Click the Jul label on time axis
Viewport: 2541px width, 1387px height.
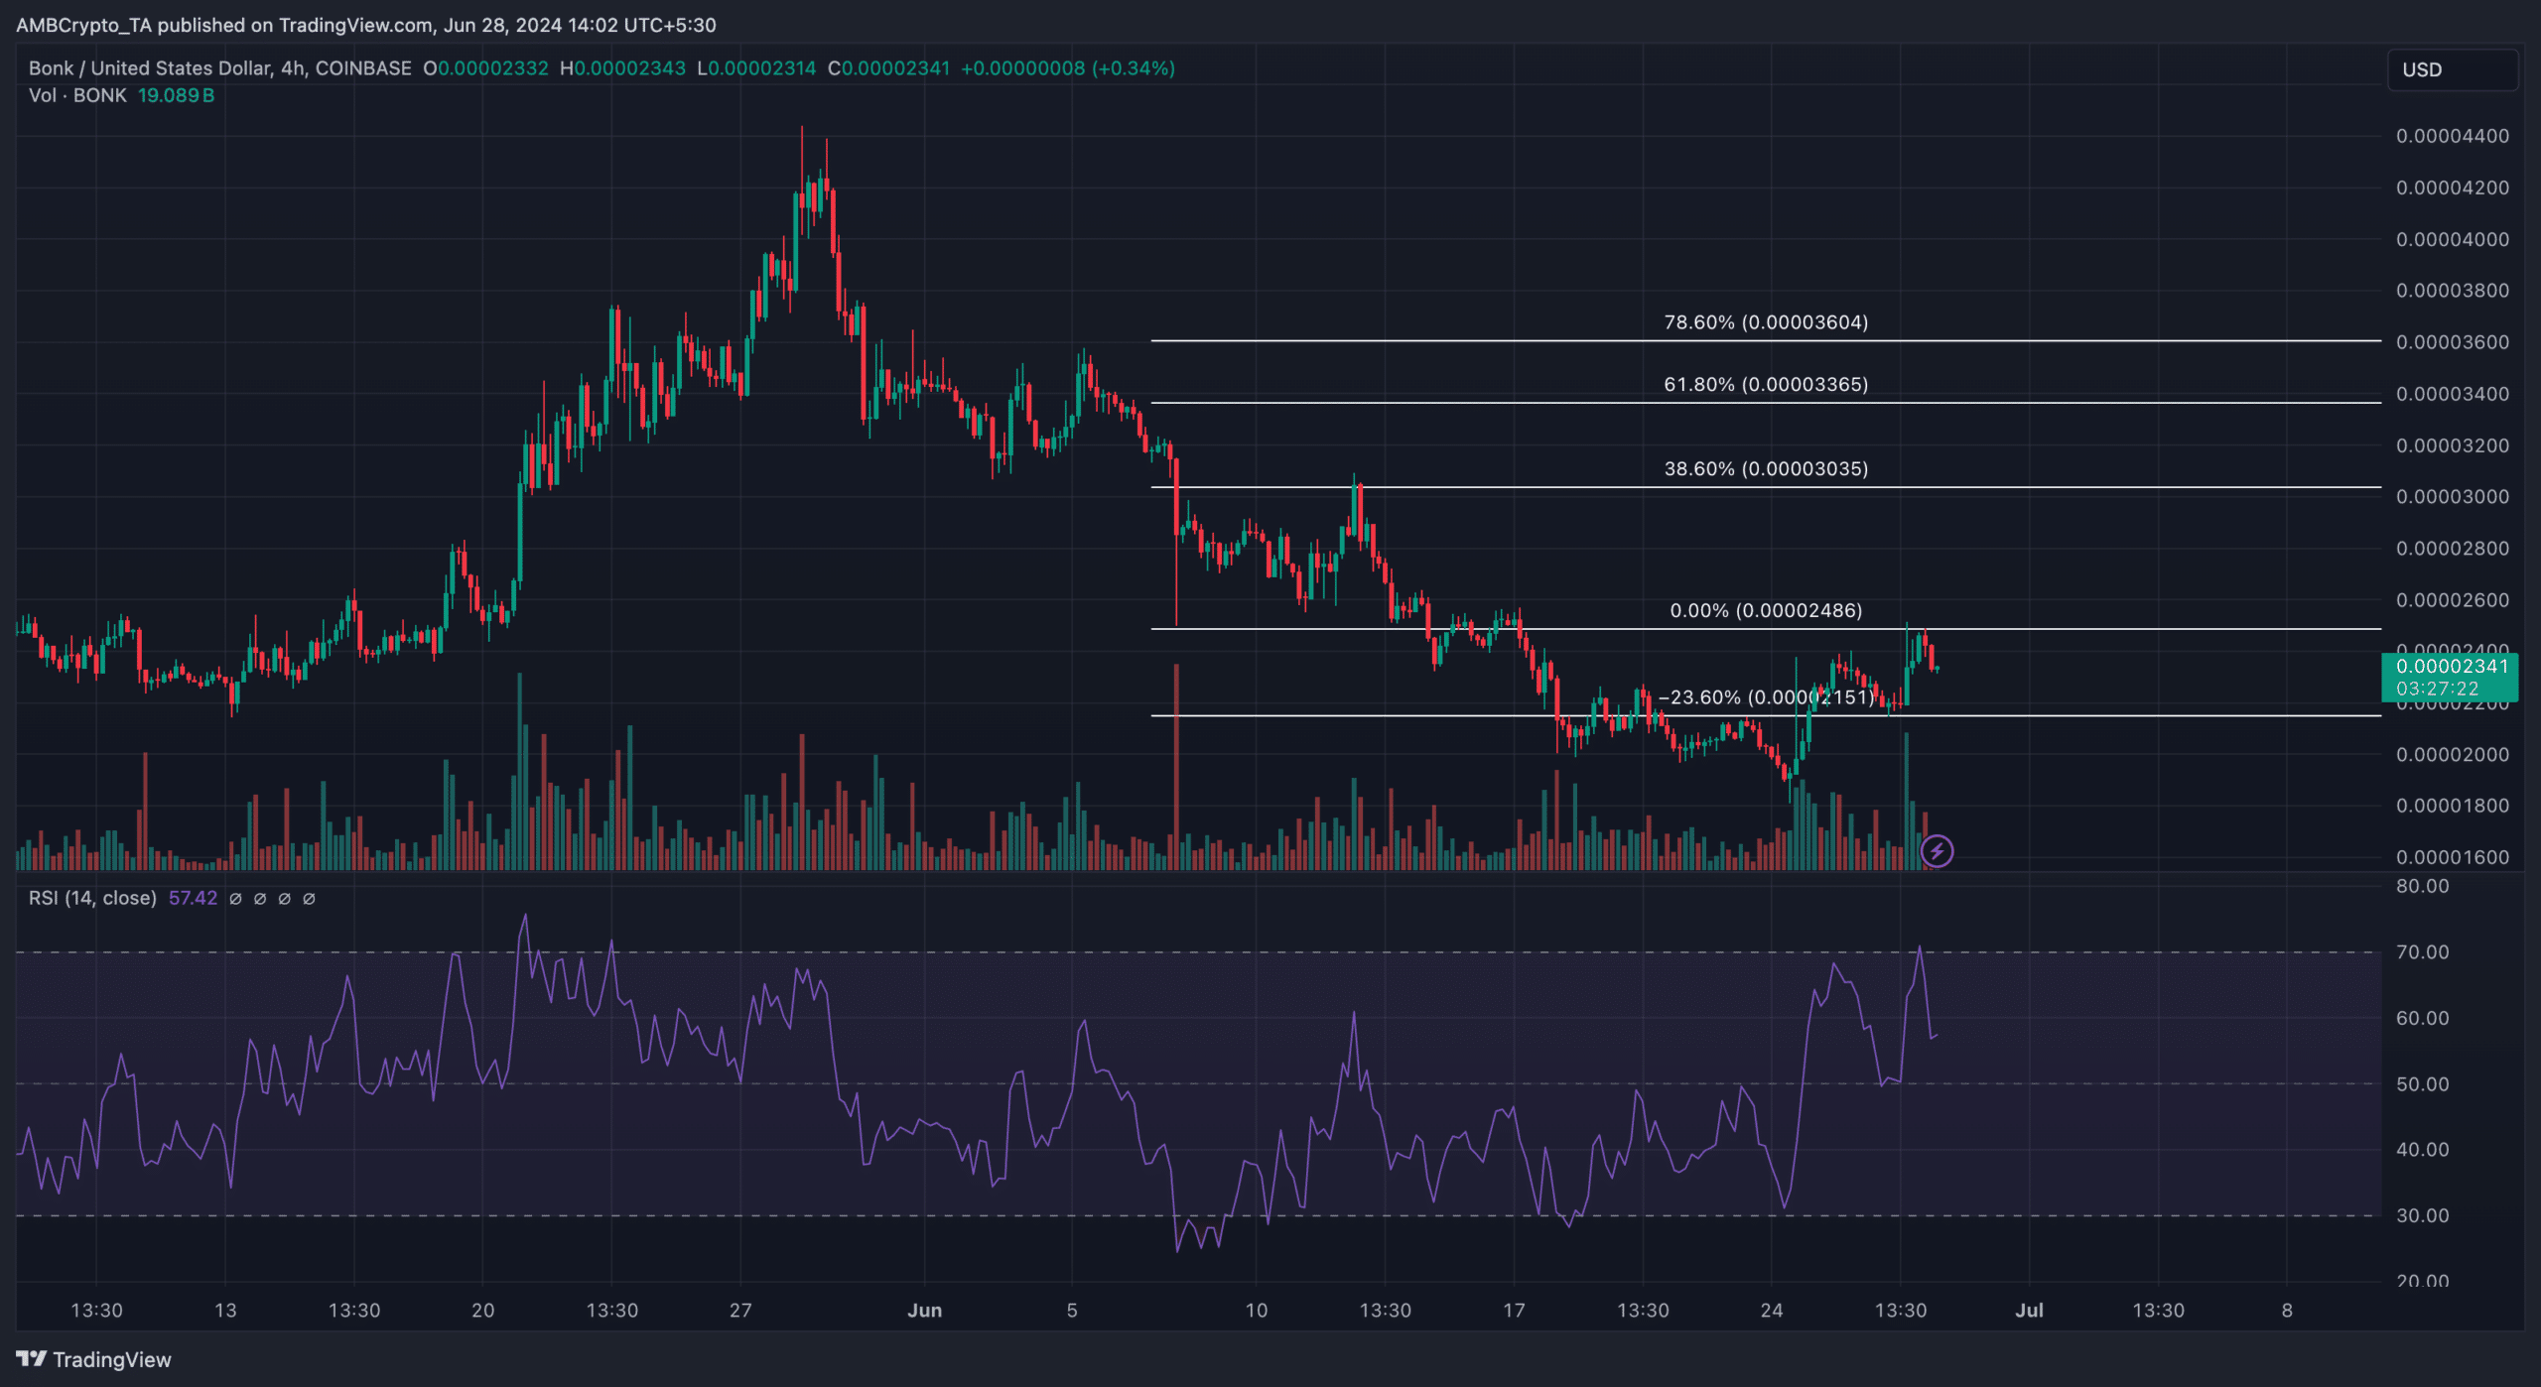click(x=2029, y=1311)
